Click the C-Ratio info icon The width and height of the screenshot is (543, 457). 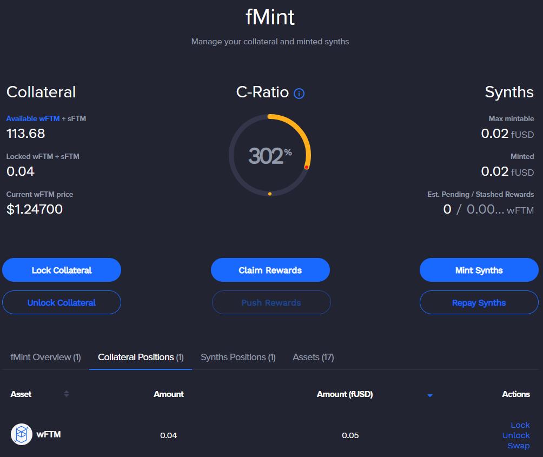(x=299, y=94)
